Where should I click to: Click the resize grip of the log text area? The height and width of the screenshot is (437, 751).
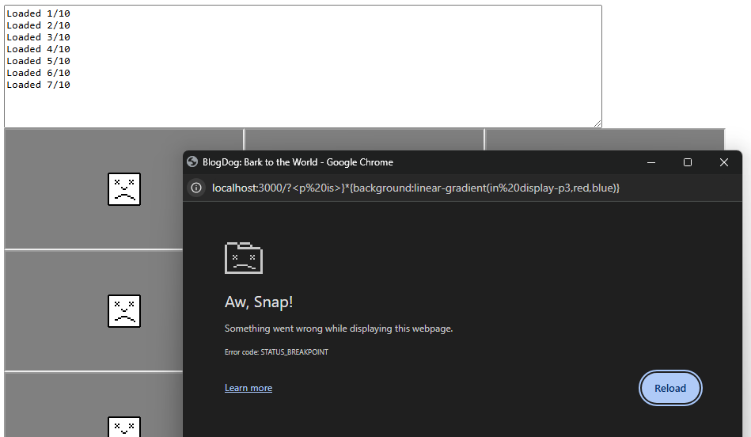click(597, 123)
